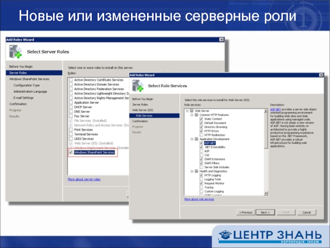Go to Server Roles step in front wizard

tap(140, 105)
